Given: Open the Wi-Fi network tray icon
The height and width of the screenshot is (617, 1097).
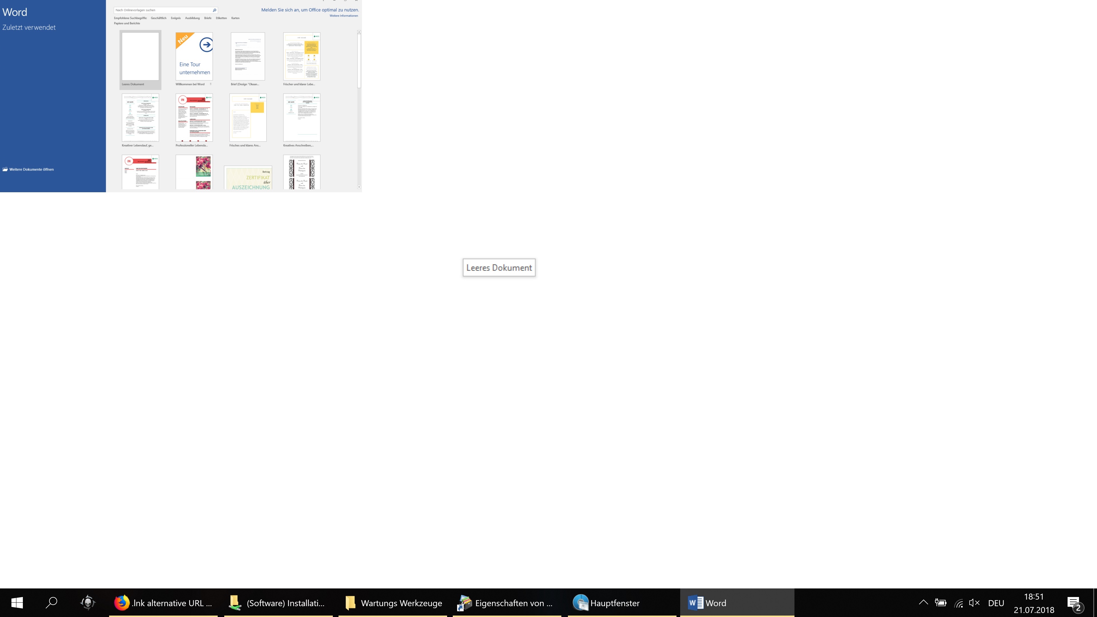Looking at the screenshot, I should coord(959,602).
